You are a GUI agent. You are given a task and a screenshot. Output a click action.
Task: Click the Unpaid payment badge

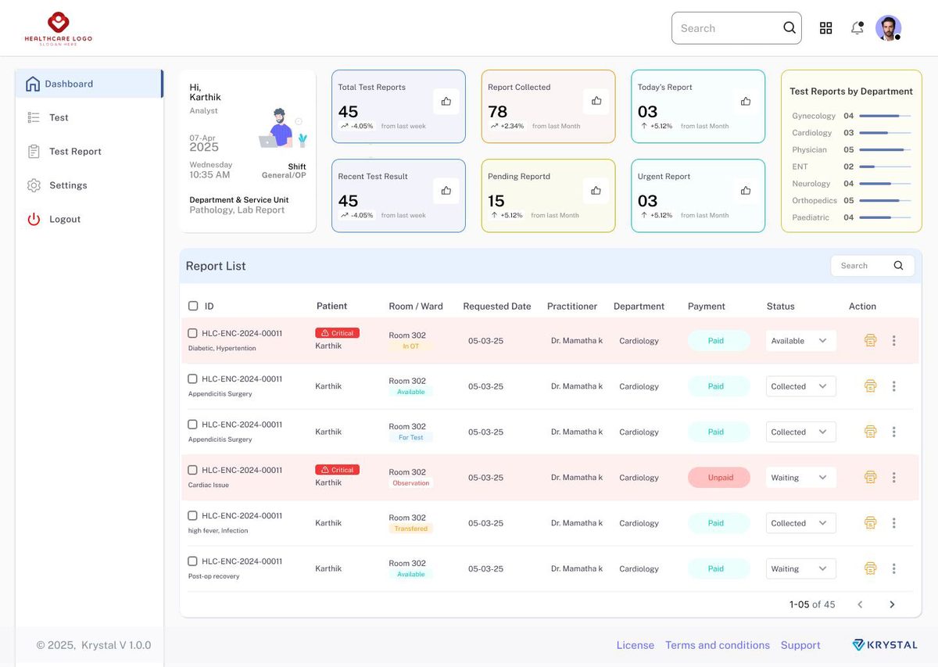pos(719,477)
